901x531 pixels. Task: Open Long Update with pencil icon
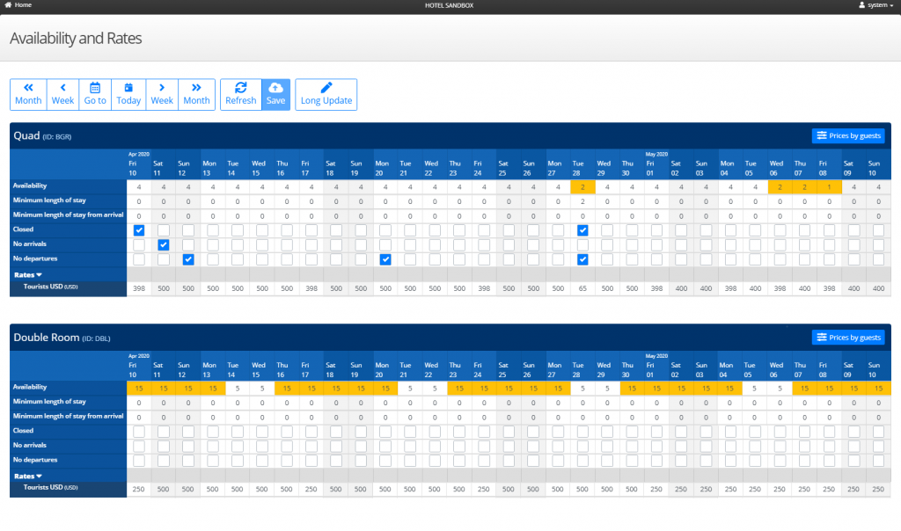click(326, 94)
